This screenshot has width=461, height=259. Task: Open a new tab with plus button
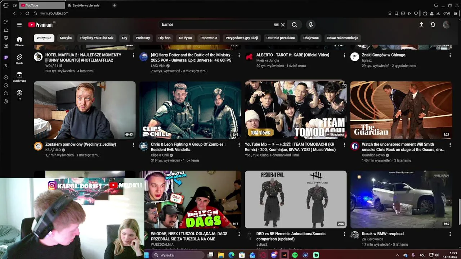click(114, 5)
